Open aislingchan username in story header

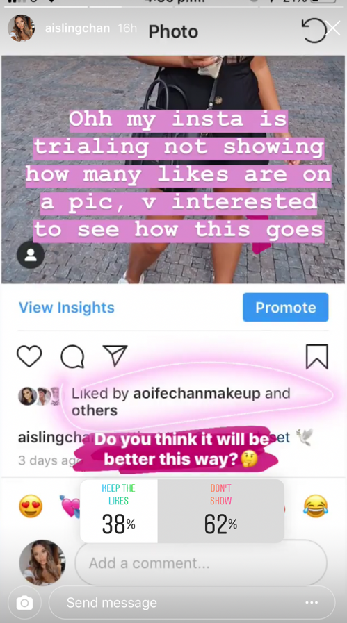[77, 28]
